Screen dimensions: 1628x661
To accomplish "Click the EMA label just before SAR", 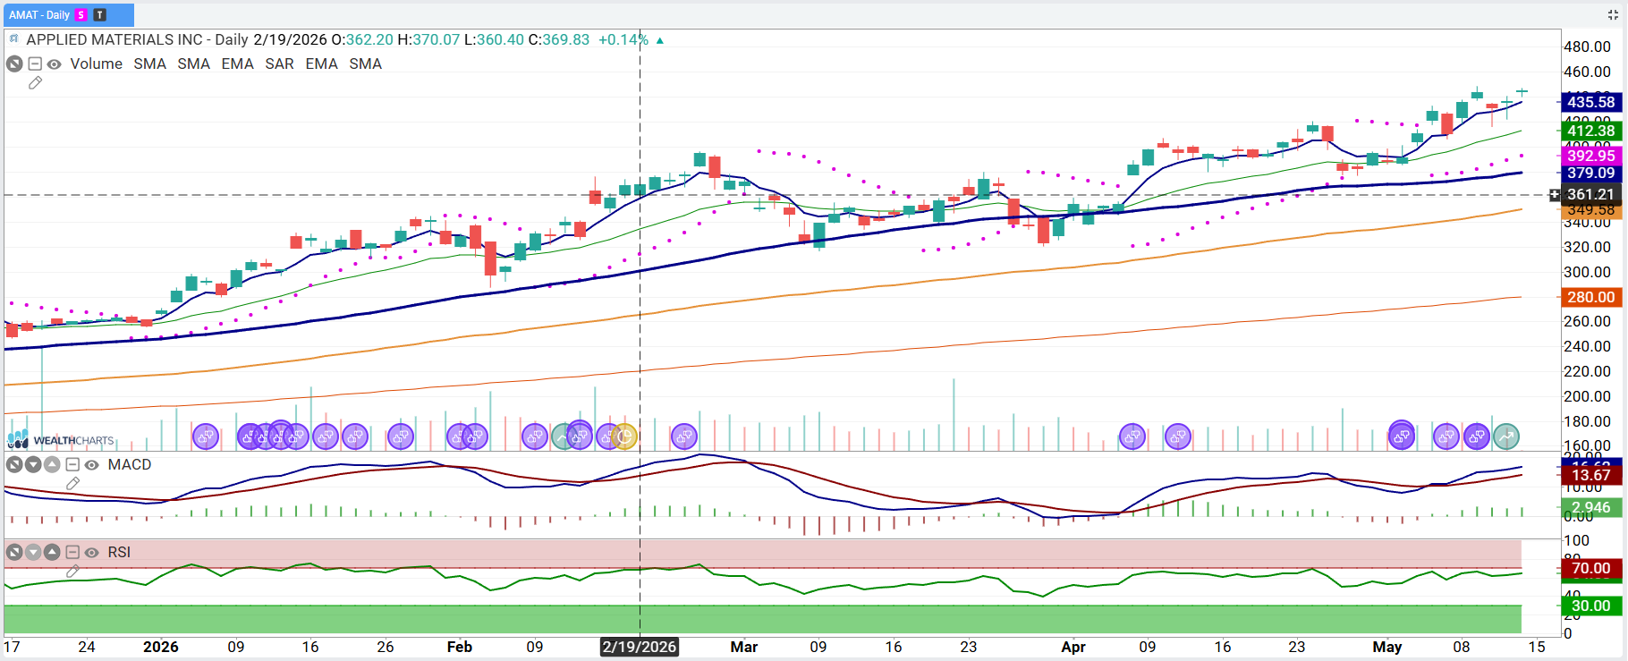I will [237, 64].
